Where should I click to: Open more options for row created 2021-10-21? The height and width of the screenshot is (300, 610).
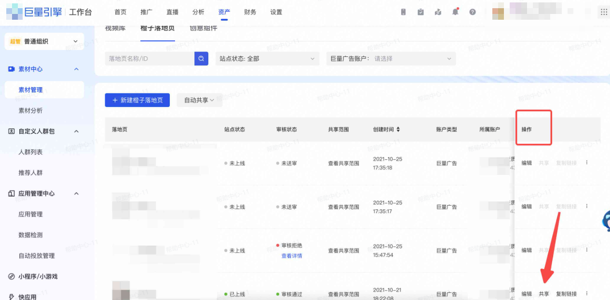click(587, 293)
